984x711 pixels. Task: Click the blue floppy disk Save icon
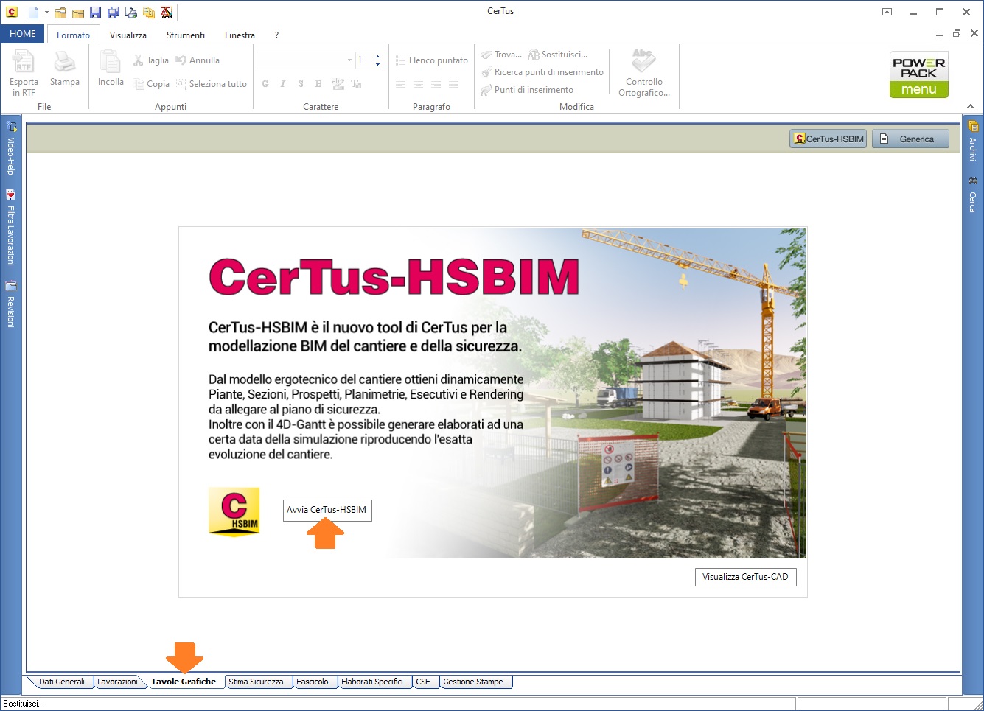96,13
